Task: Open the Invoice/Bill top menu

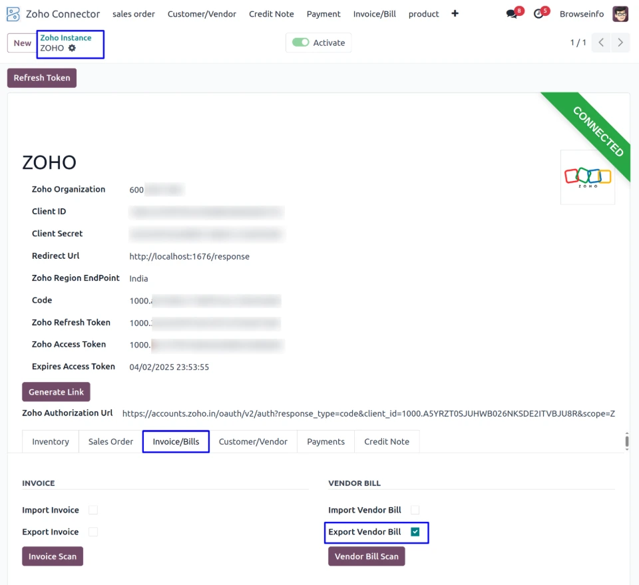Action: coord(375,14)
